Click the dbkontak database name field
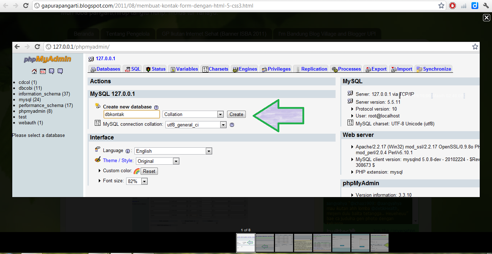 pyautogui.click(x=132, y=114)
